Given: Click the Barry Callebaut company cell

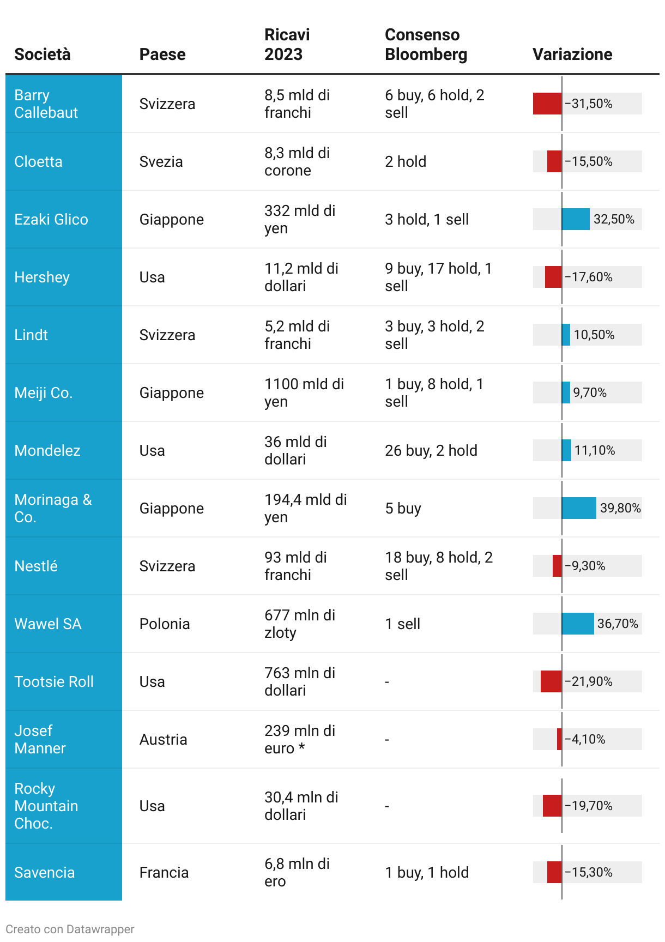Looking at the screenshot, I should click(x=64, y=104).
